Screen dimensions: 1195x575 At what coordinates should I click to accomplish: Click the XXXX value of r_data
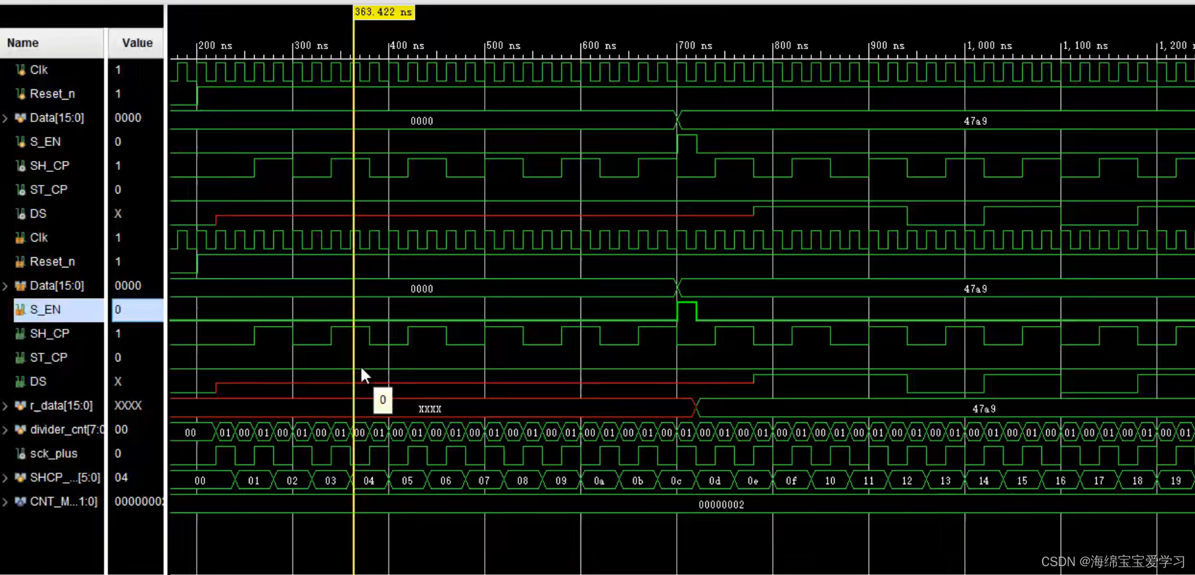128,406
